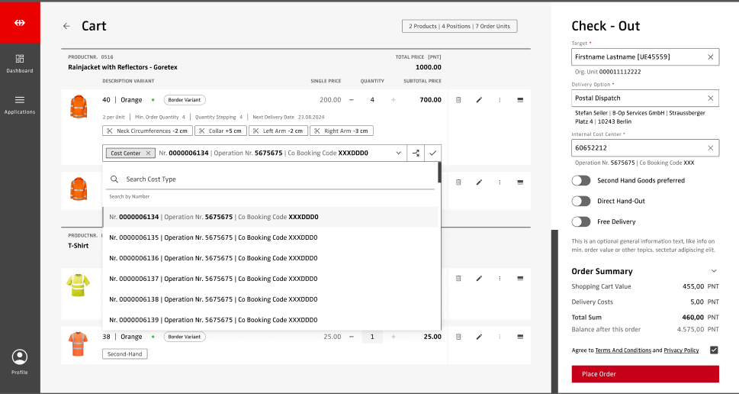Delete the Rainjacket size 40 Orange item
The image size is (739, 394).
coord(458,99)
